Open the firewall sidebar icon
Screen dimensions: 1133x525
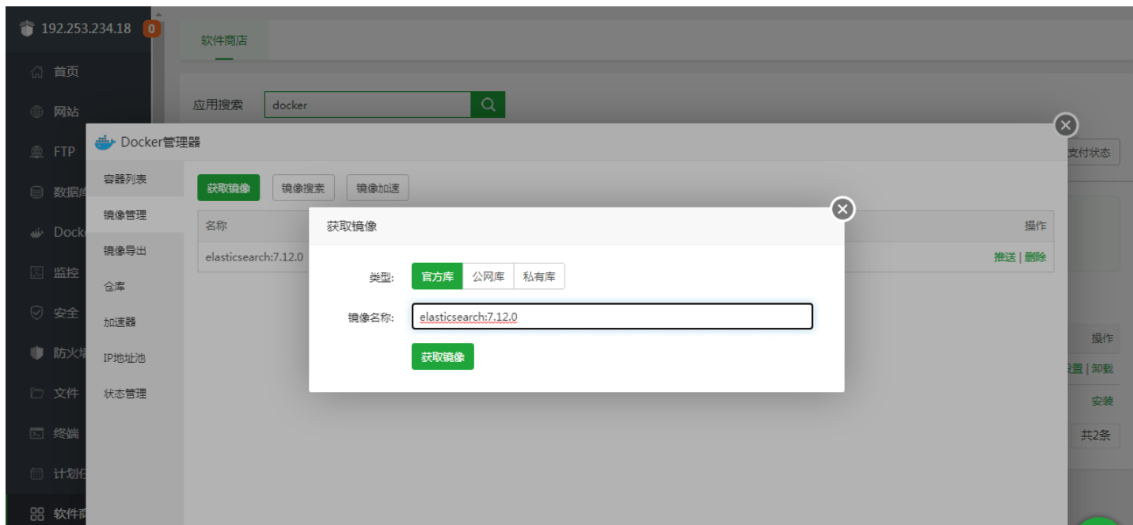tap(36, 353)
